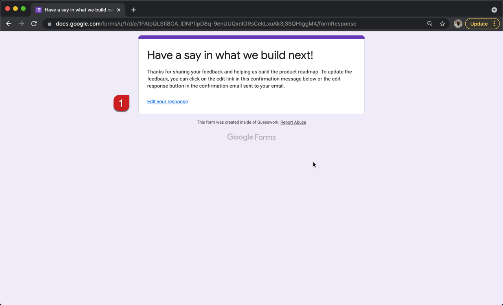Reload the Google Forms page
Screen dimensions: 503x305
[34, 24]
